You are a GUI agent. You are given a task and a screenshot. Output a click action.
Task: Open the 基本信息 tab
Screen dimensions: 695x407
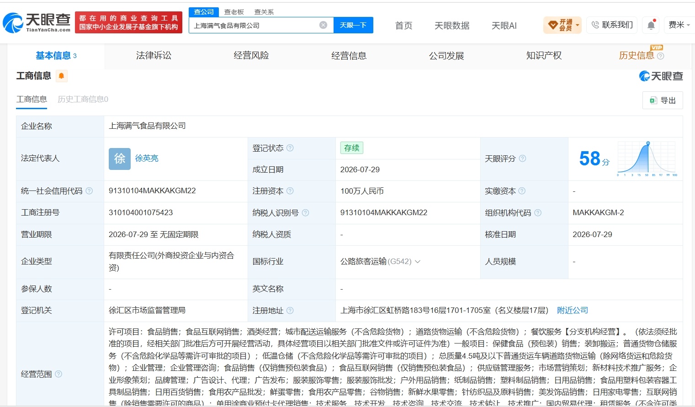point(56,56)
